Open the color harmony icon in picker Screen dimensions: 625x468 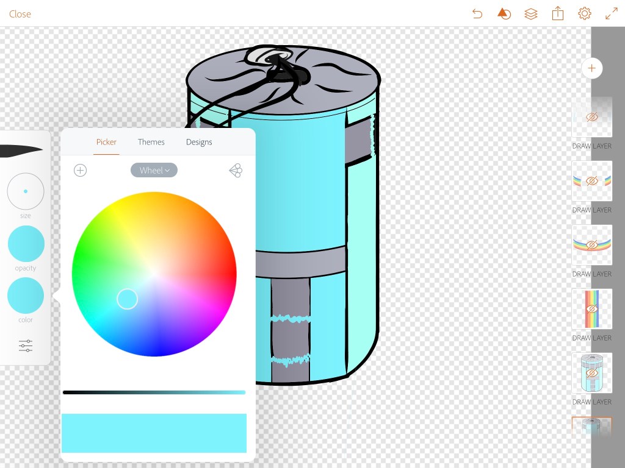[236, 171]
